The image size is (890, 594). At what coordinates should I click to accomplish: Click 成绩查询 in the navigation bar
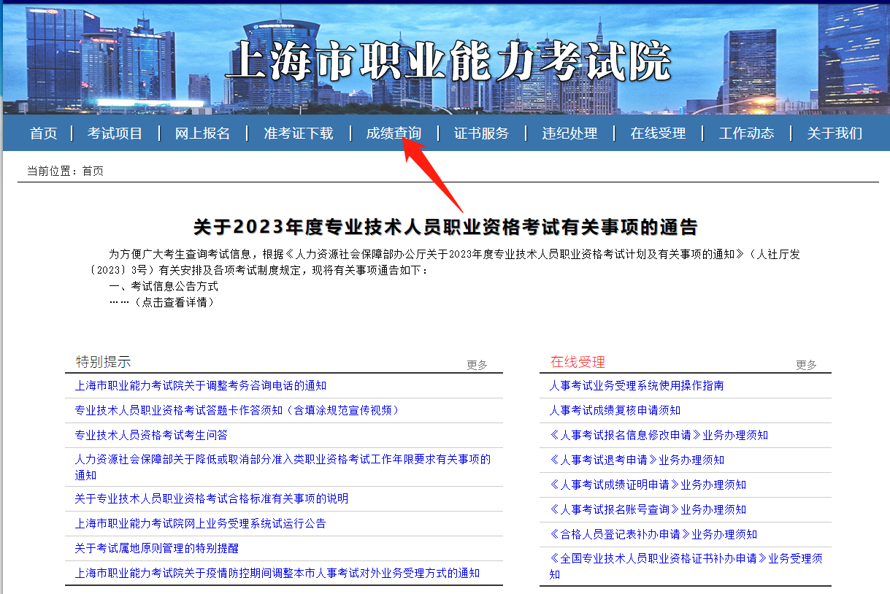[394, 133]
